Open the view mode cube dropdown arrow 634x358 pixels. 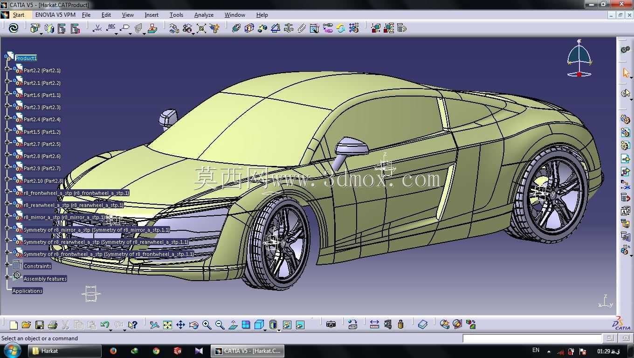coord(265,330)
